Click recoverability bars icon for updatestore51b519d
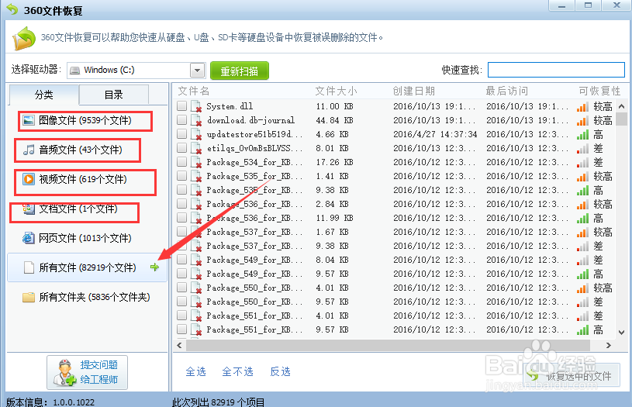The height and width of the screenshot is (407, 632). pos(582,135)
